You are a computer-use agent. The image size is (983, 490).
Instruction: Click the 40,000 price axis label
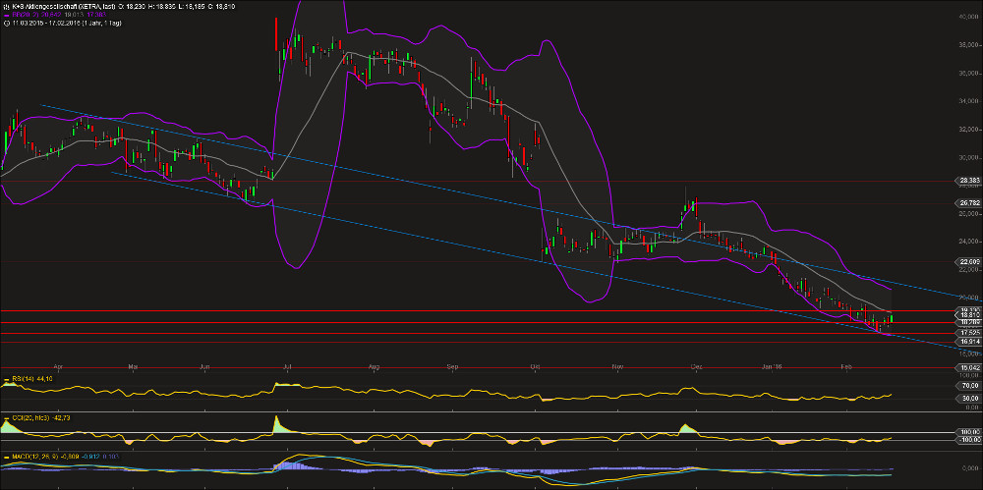970,17
